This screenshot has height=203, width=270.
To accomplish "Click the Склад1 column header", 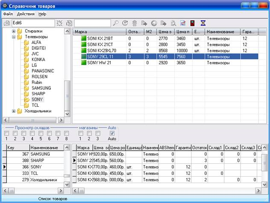I will tap(216, 148).
